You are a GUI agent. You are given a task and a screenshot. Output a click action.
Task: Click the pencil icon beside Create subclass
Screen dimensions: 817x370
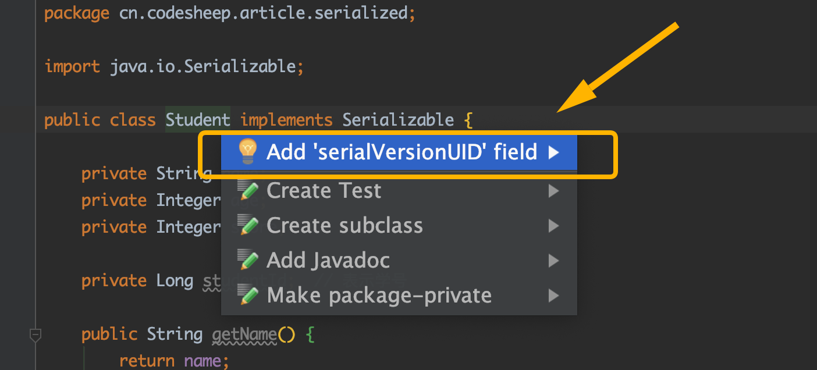tap(248, 226)
